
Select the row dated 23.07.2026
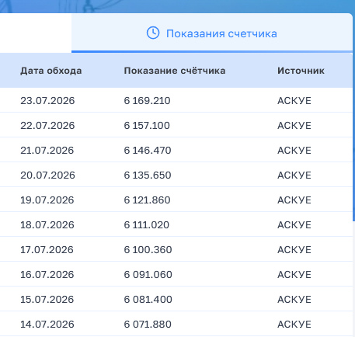176,100
